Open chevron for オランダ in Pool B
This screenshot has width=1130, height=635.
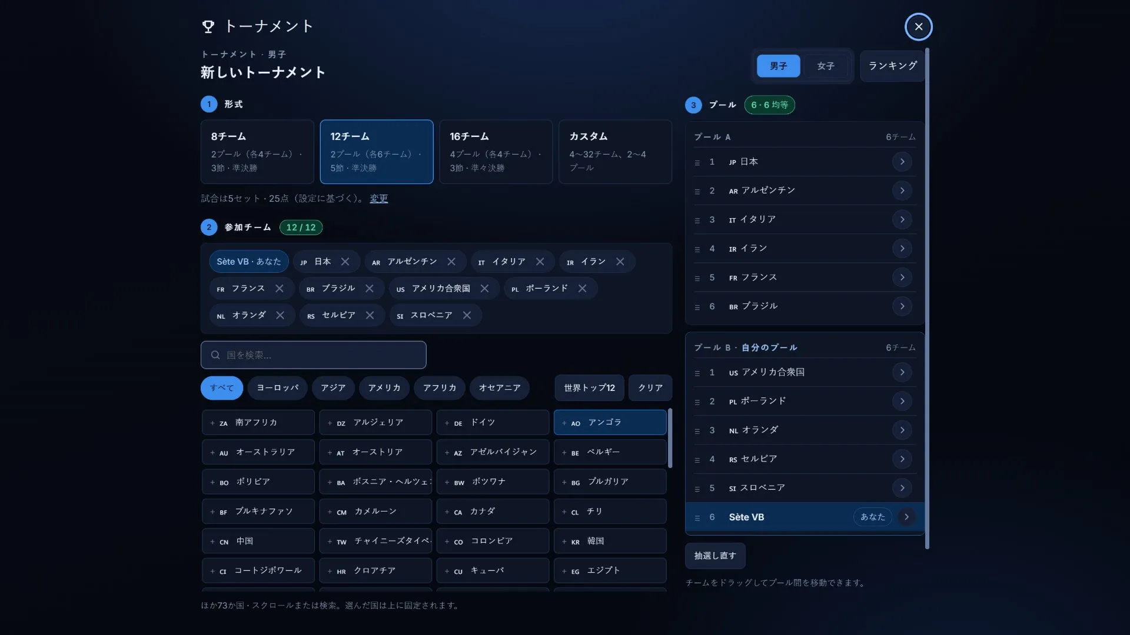point(902,430)
